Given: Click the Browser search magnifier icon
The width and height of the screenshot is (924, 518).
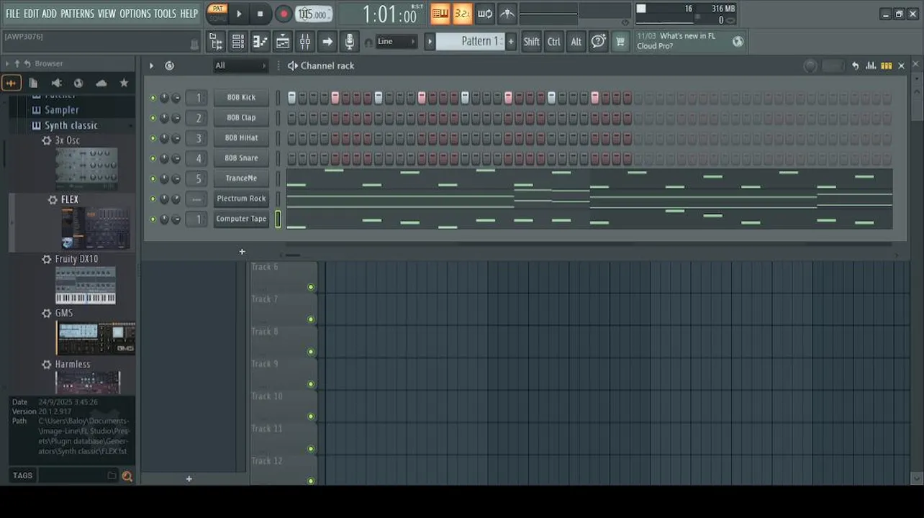Looking at the screenshot, I should 127,476.
